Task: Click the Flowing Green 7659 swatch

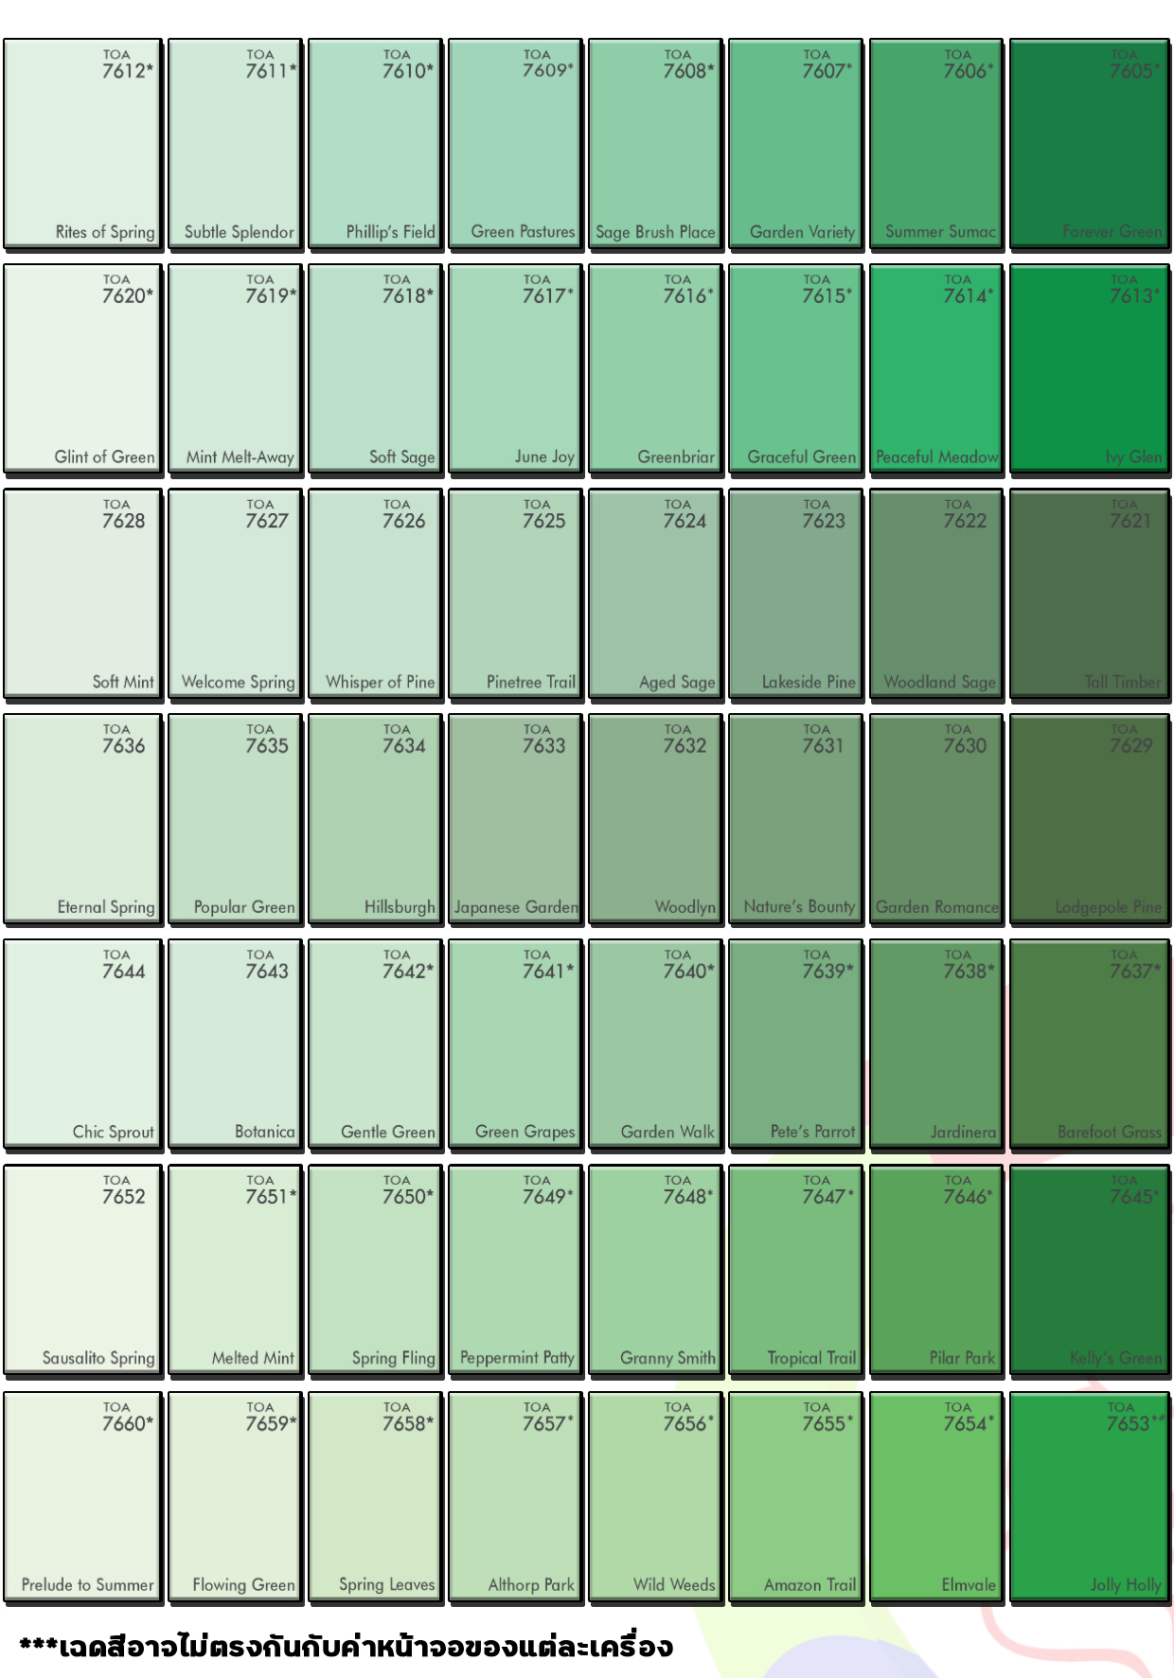Action: [x=235, y=1497]
